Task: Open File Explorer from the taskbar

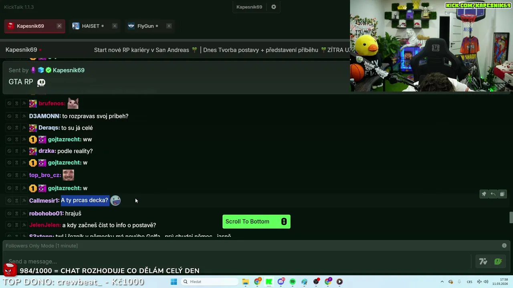Action: (x=246, y=282)
